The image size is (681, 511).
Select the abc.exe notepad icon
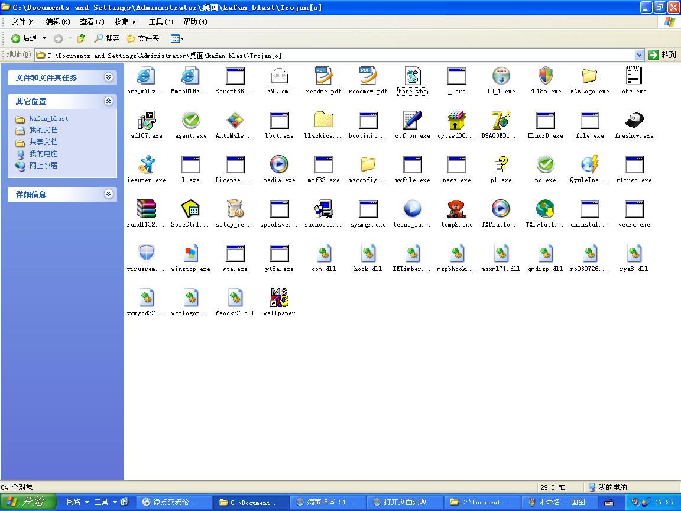point(634,76)
